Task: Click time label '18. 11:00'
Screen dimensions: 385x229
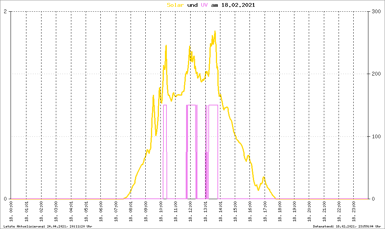Action: pyautogui.click(x=175, y=211)
